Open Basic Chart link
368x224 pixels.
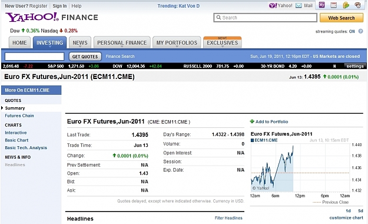tap(16, 140)
